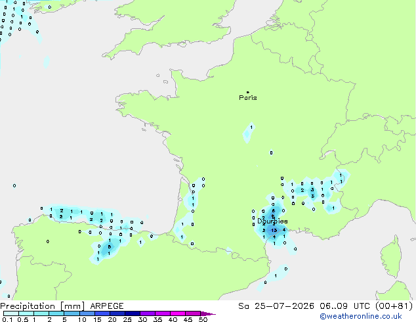The width and height of the screenshot is (416, 322).
Task: Pick the legend swatch between 10 and 15
Action: [x=87, y=313]
